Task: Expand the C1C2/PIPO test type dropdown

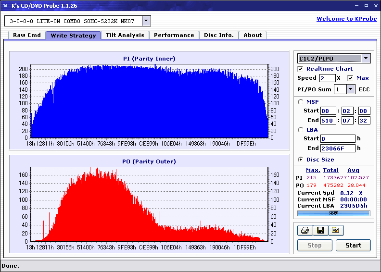Action: tap(366, 59)
